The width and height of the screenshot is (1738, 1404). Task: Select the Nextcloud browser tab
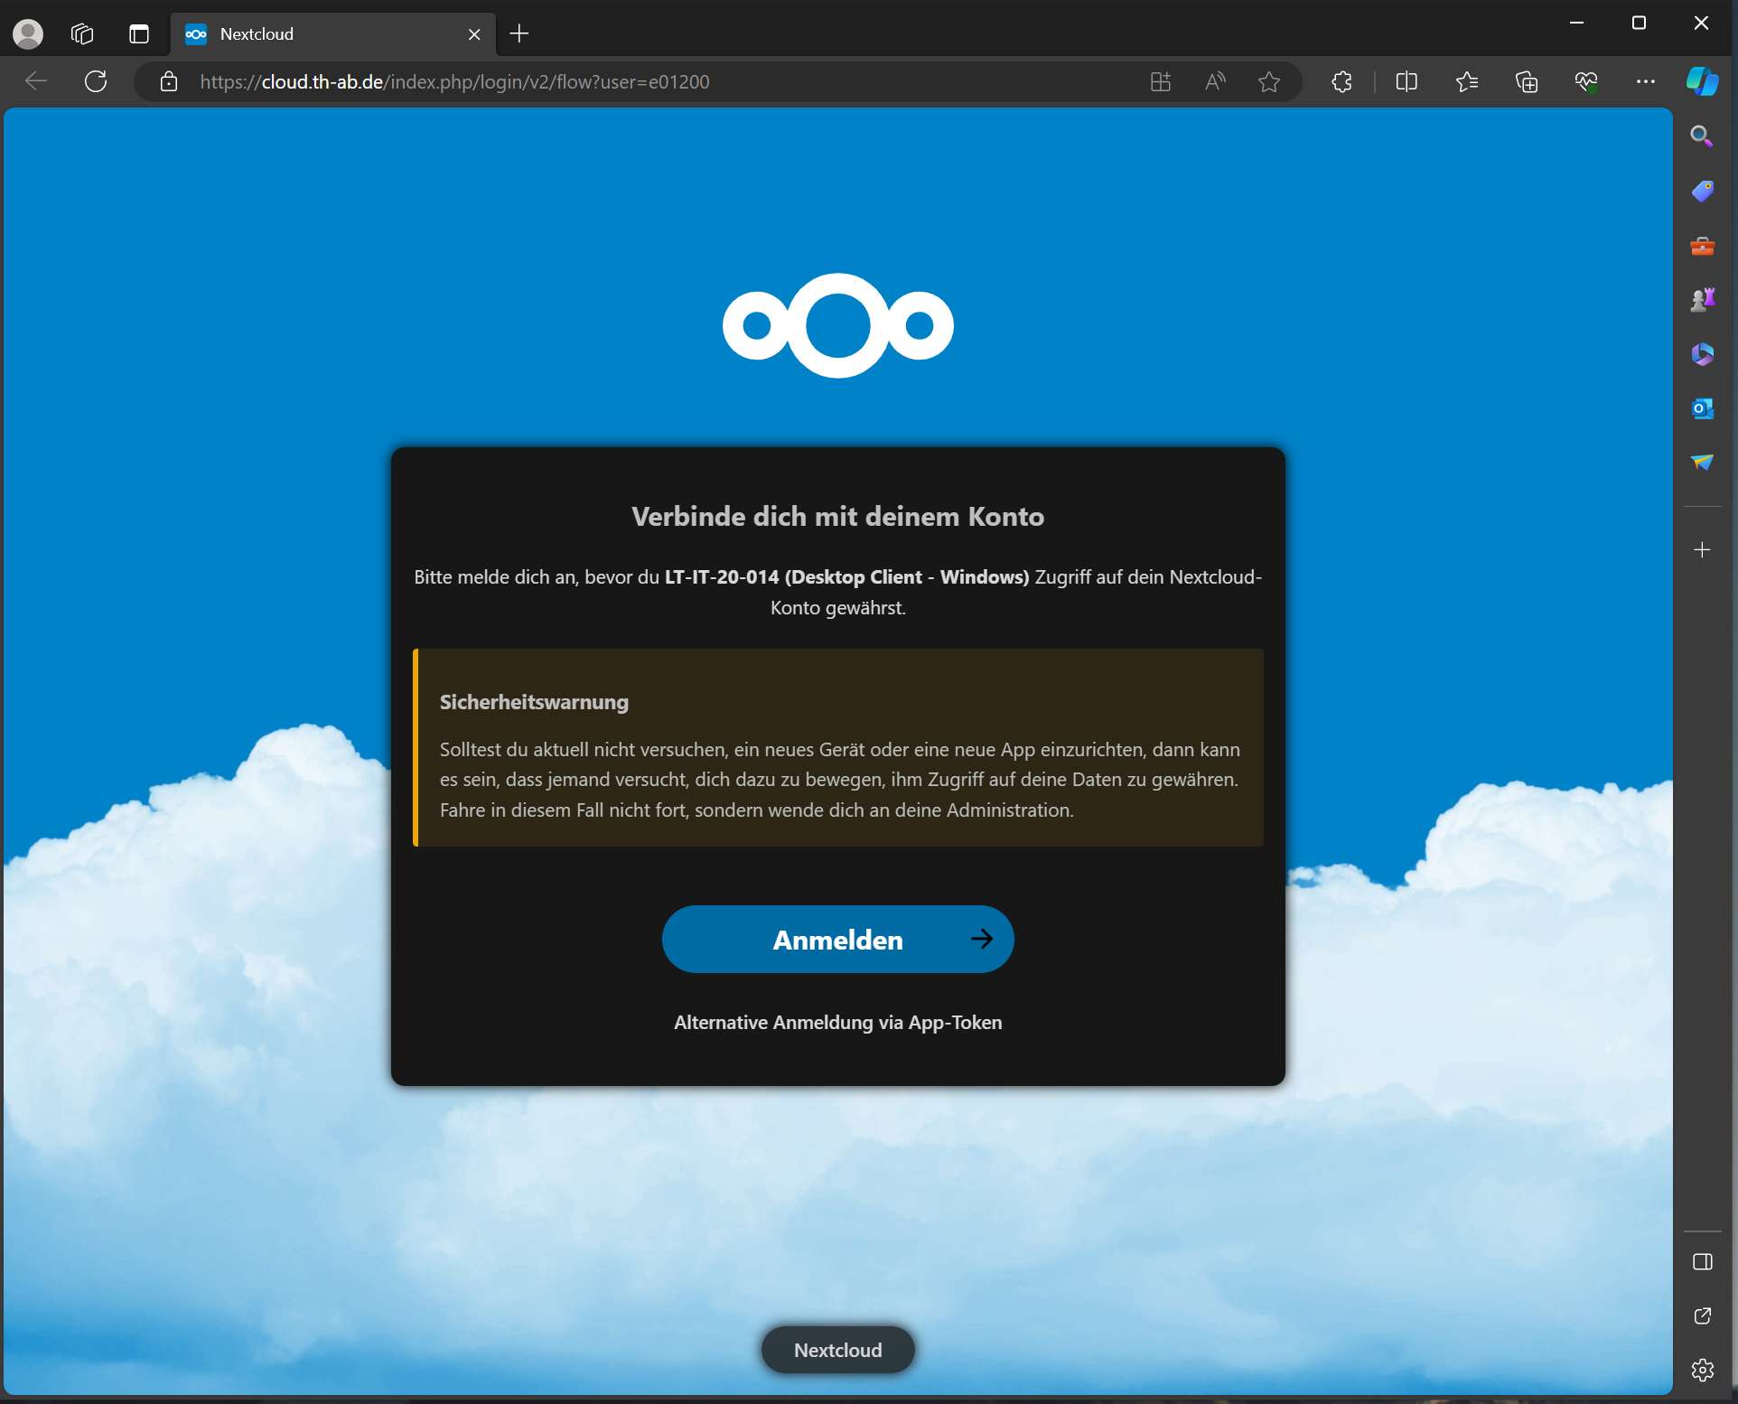click(332, 34)
